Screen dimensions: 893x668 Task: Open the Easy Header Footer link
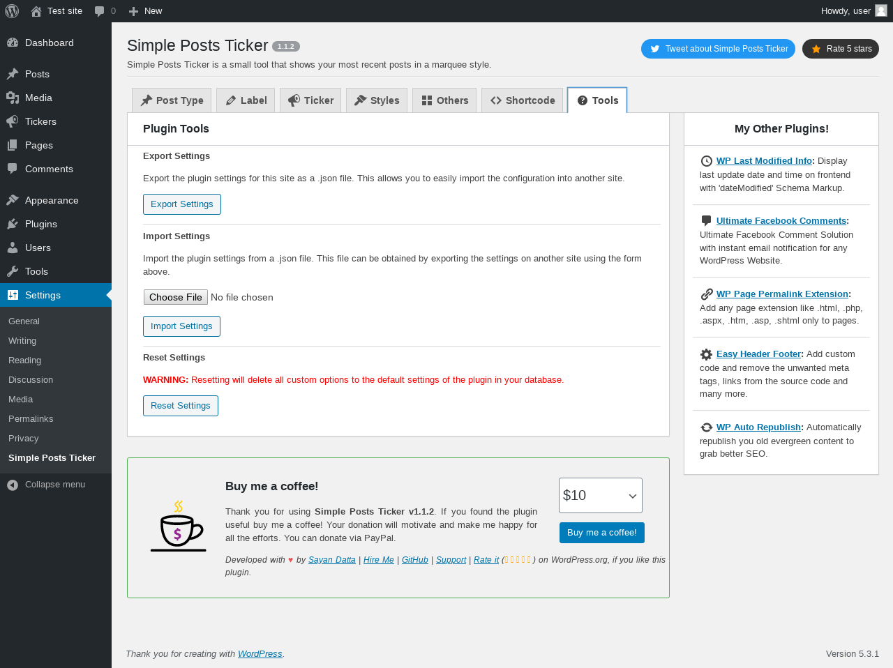click(758, 354)
